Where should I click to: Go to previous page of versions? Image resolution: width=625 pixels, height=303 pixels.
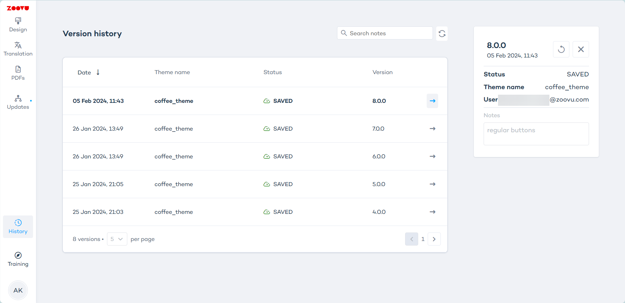click(411, 239)
